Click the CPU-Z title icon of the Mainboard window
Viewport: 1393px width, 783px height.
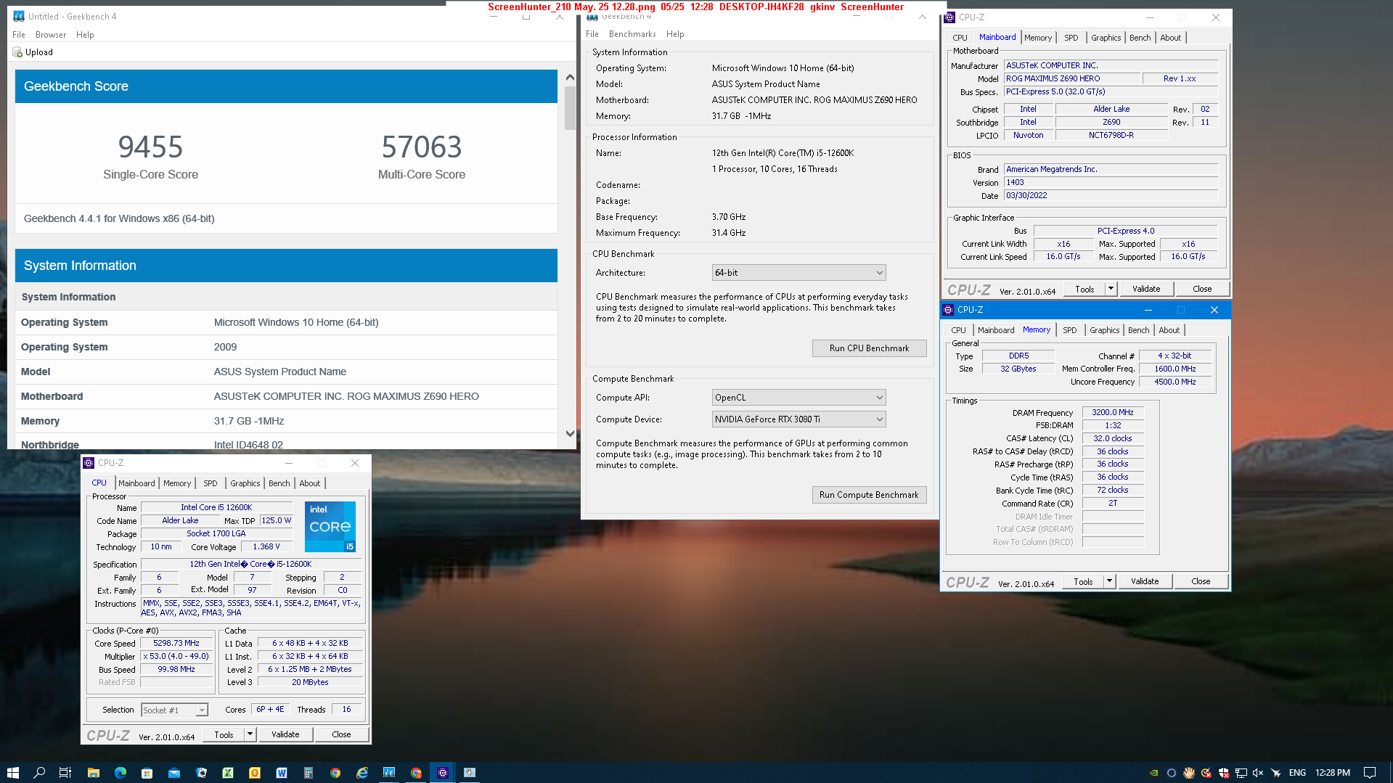coord(949,17)
